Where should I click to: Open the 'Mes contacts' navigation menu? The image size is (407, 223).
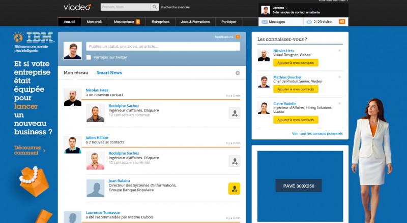click(127, 22)
